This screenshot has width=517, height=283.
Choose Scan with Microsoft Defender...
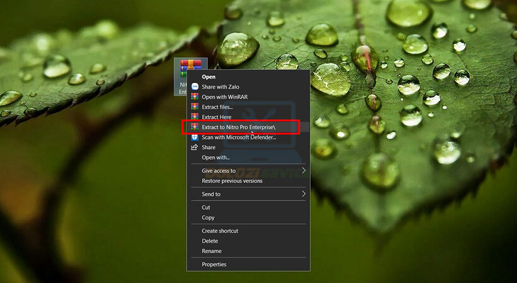pyautogui.click(x=248, y=137)
